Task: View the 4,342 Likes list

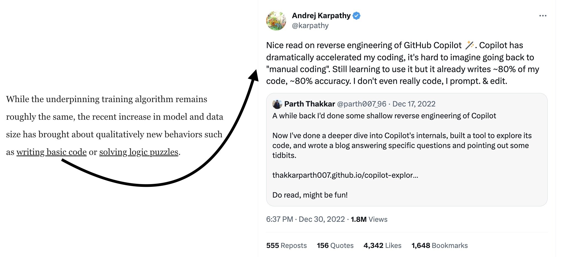Action: point(382,245)
